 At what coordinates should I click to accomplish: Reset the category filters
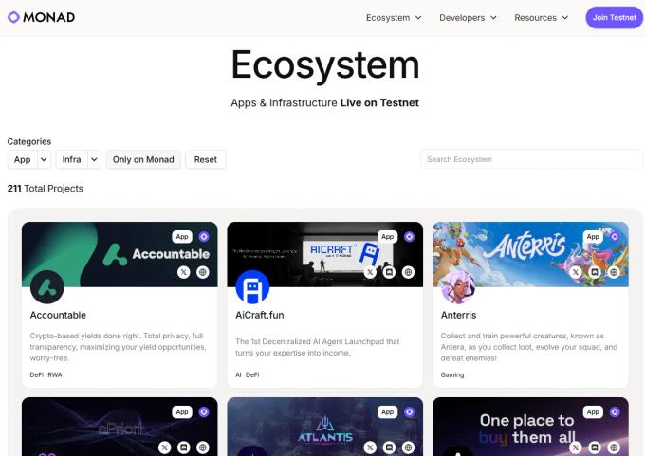(205, 159)
